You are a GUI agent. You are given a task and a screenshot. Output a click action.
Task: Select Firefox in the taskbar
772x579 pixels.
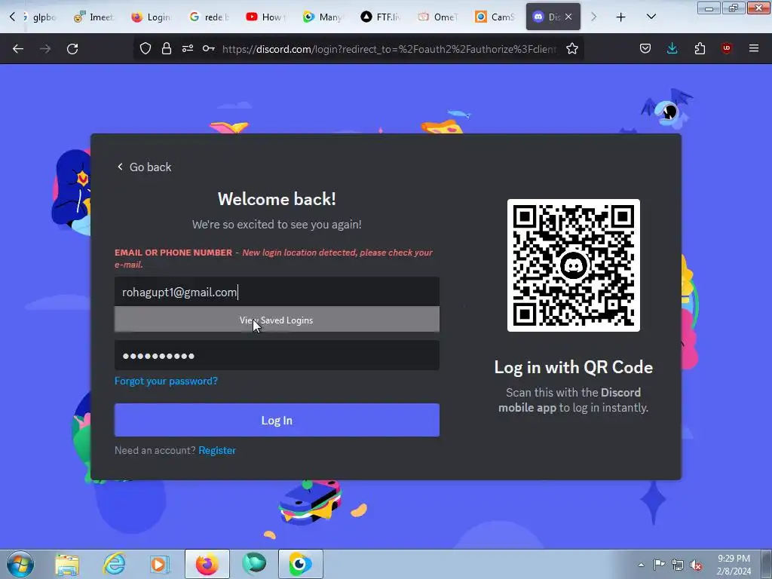pos(207,564)
